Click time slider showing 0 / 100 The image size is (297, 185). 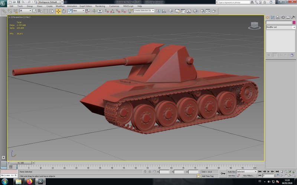(21, 163)
